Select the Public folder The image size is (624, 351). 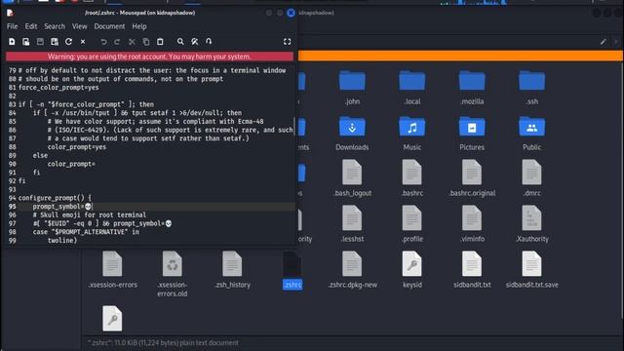click(531, 134)
